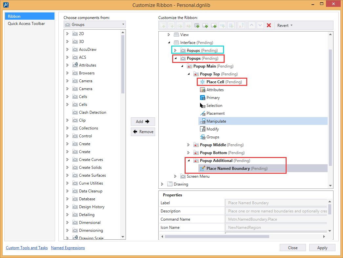Click the Place Named Boundary pencil icon
The image size is (343, 258).
click(x=203, y=169)
